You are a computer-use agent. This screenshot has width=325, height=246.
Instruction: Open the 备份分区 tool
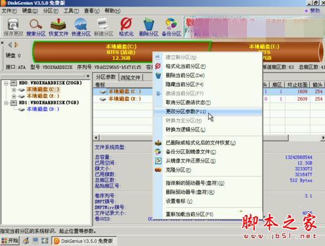(171, 24)
